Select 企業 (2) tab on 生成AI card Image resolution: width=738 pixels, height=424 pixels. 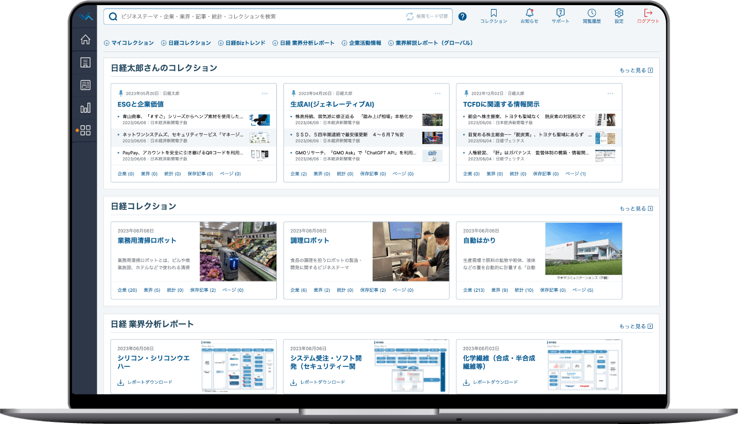pyautogui.click(x=298, y=174)
